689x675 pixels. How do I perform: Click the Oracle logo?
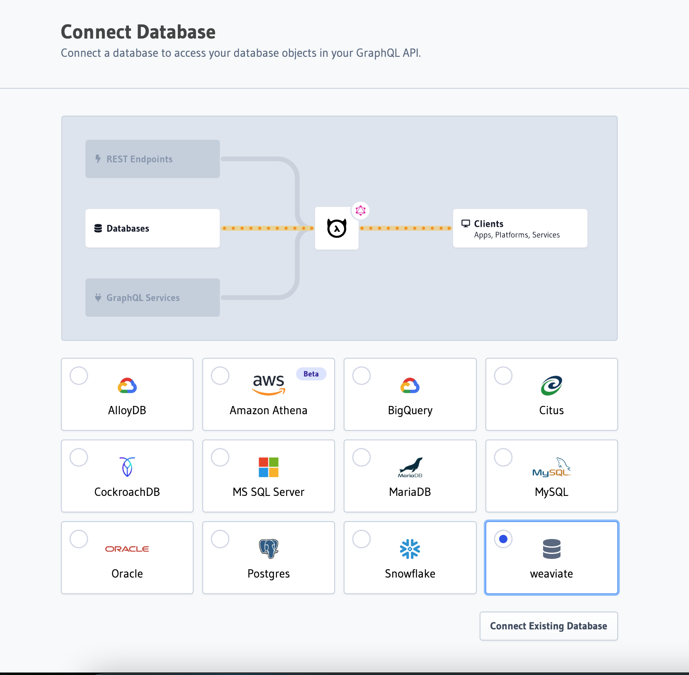(x=127, y=548)
